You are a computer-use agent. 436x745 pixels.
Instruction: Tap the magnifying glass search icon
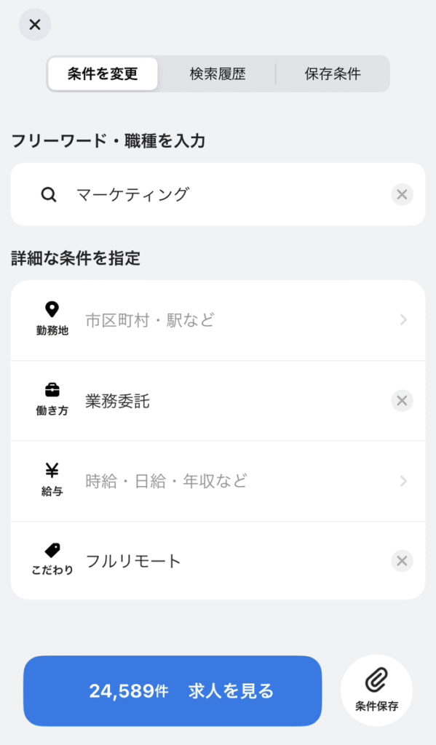49,194
